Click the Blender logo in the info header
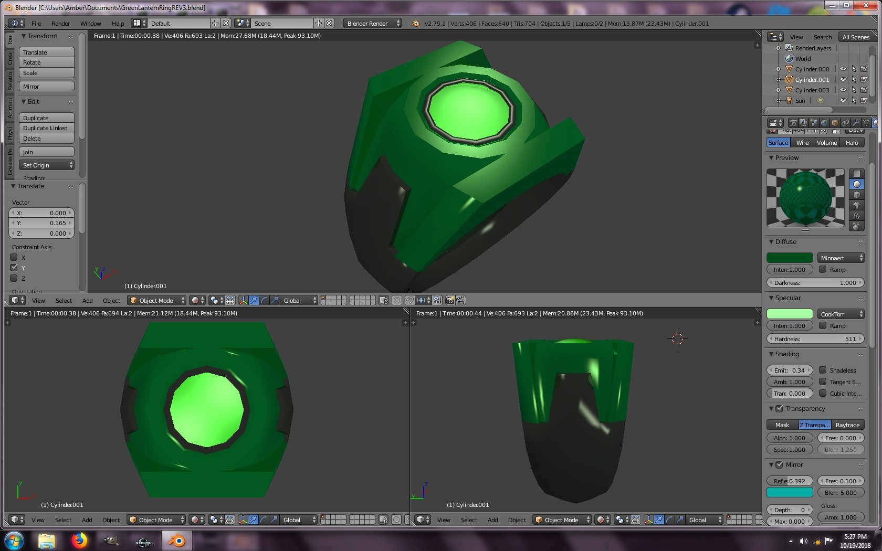882x551 pixels. 415,23
